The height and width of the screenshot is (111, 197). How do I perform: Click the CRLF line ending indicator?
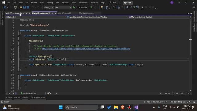click(188, 93)
